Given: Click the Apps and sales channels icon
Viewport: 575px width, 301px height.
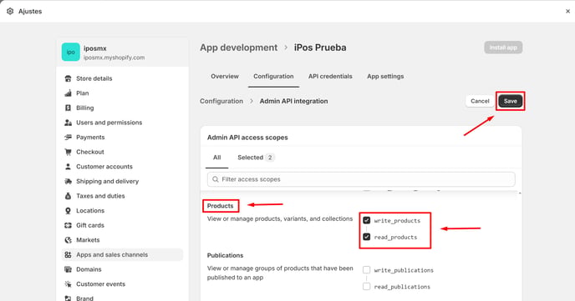Looking at the screenshot, I should [68, 254].
